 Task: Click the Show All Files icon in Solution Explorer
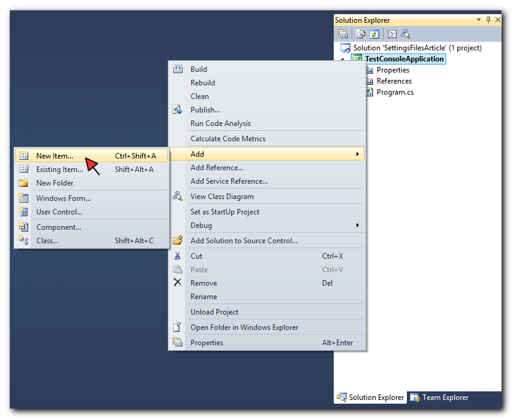pyautogui.click(x=360, y=33)
